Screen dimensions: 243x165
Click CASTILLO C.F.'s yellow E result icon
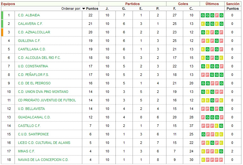pos(217,126)
